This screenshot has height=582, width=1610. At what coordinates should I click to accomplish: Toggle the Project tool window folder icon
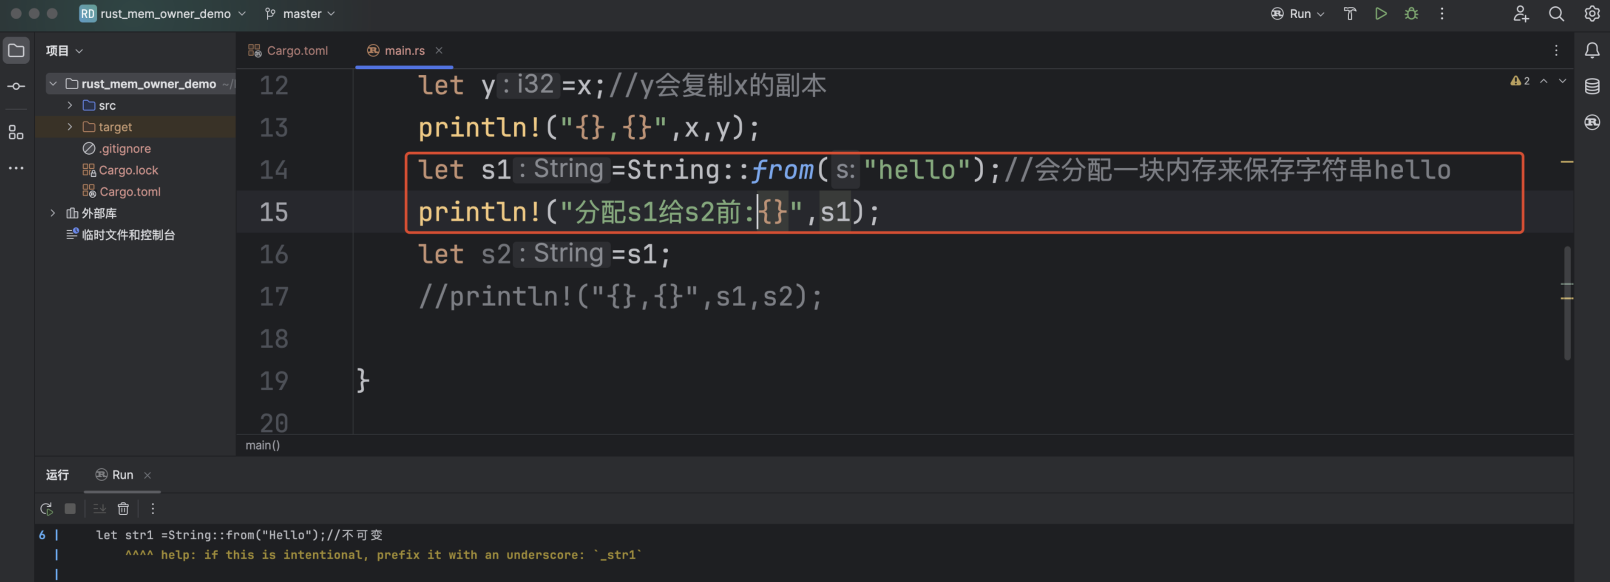[x=16, y=51]
